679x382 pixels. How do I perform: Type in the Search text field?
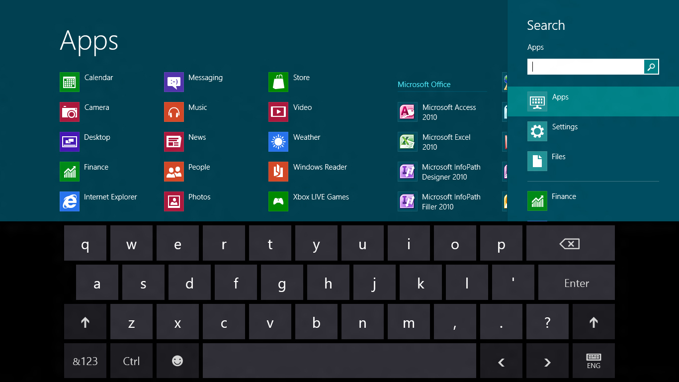586,67
